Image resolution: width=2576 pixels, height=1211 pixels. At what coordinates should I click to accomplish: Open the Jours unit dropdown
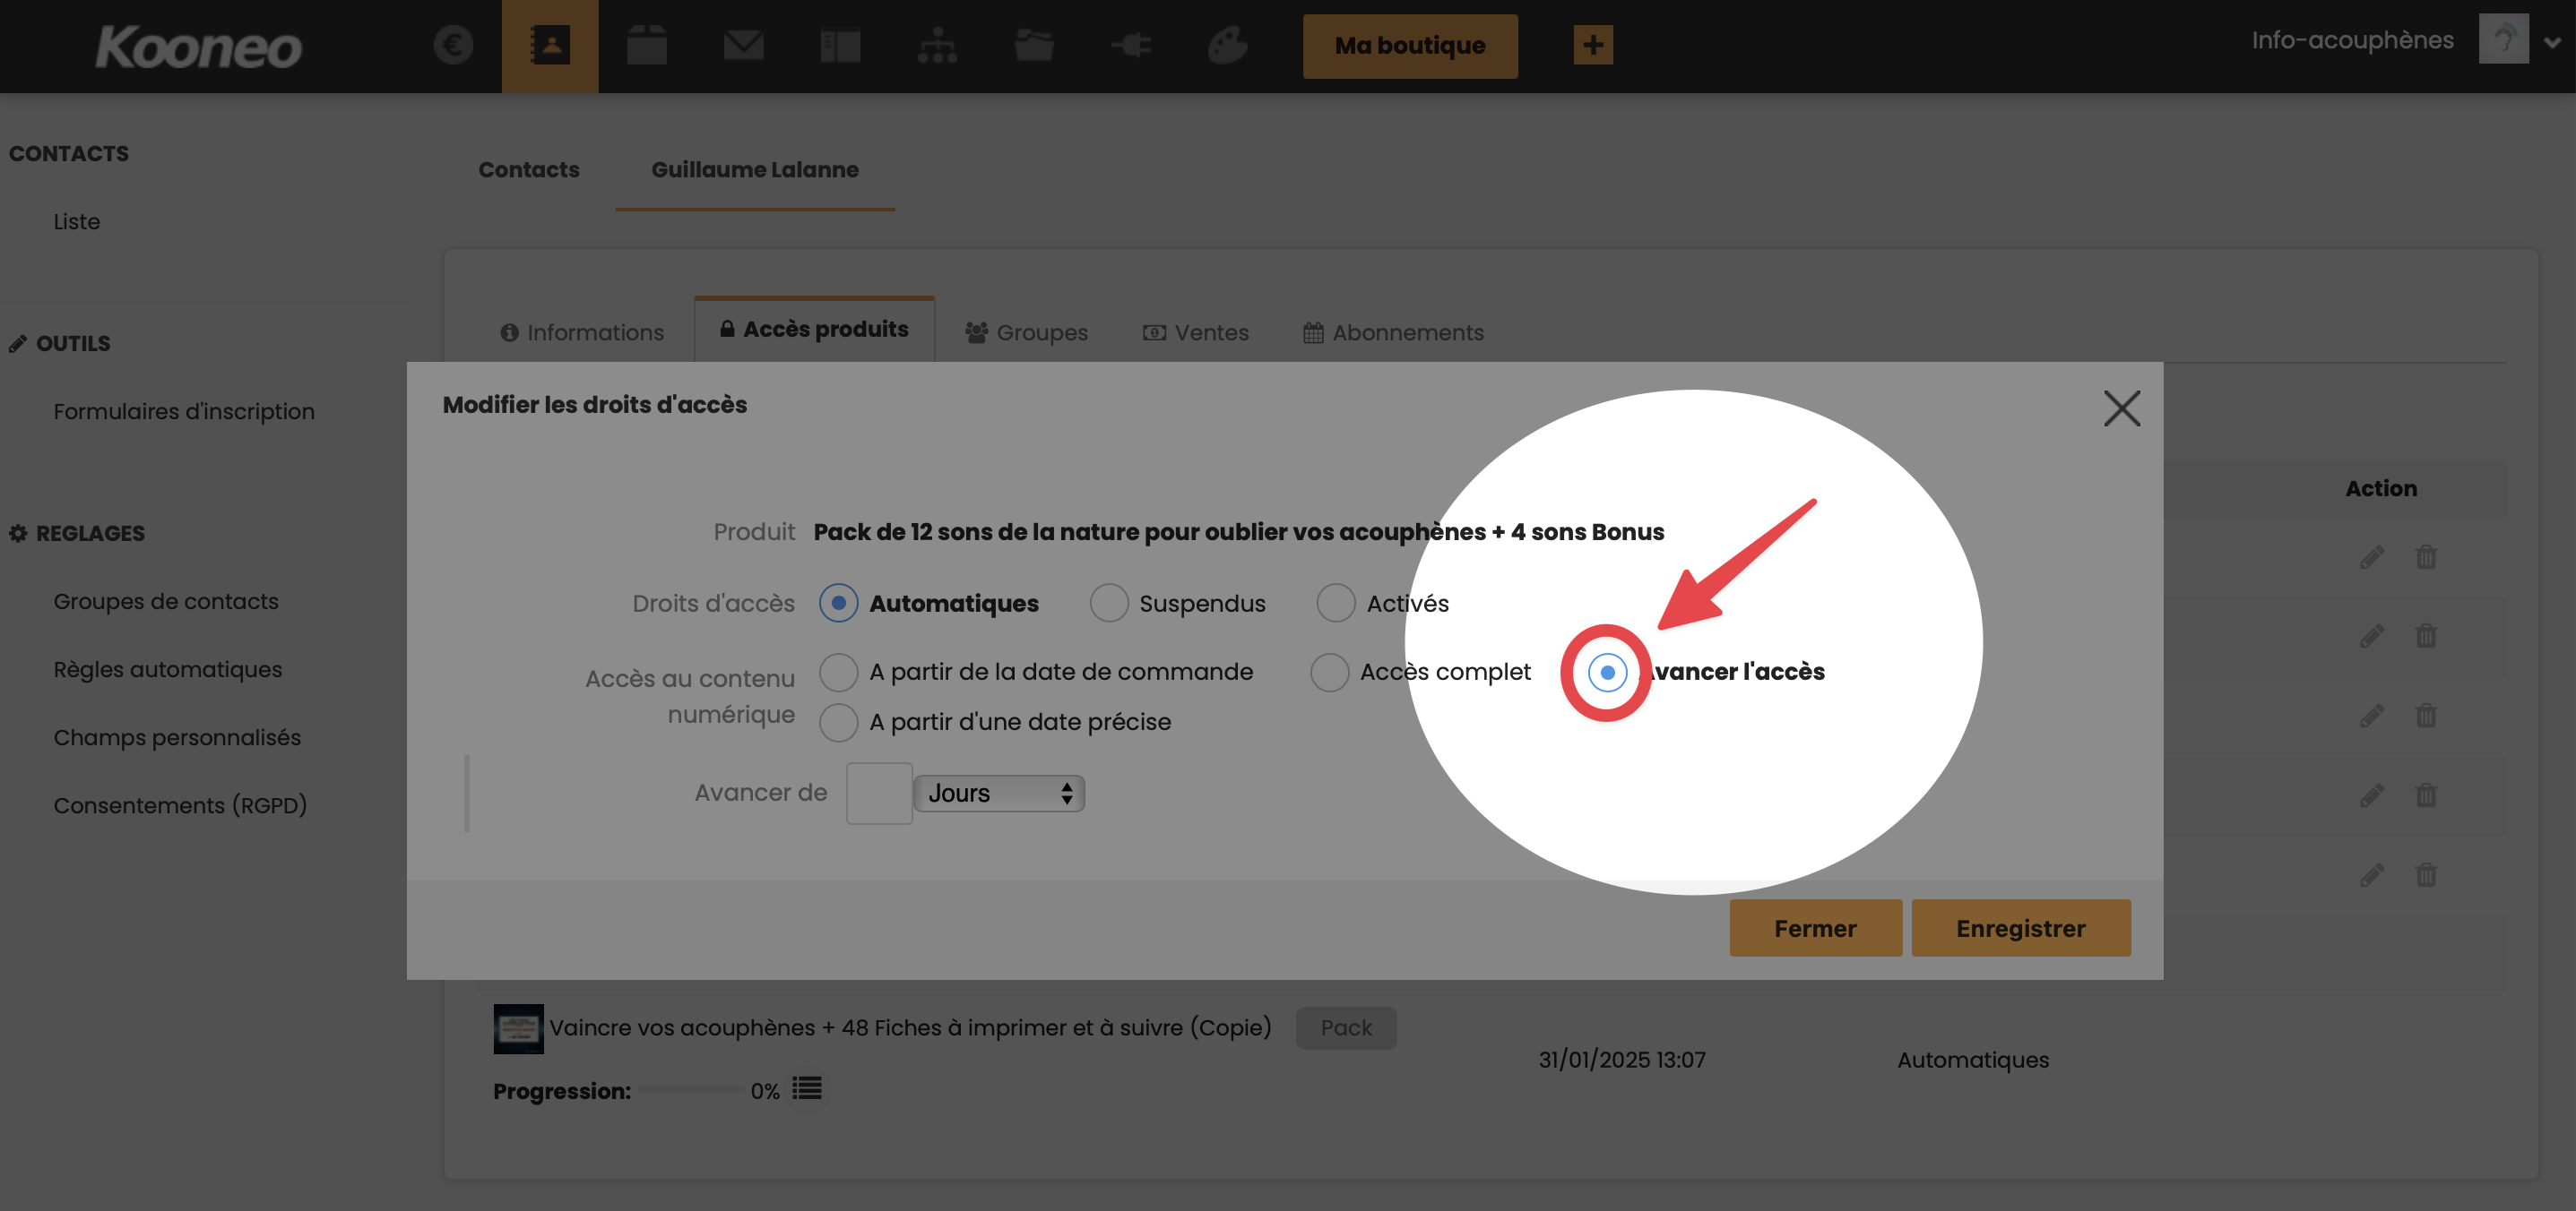pyautogui.click(x=1000, y=794)
